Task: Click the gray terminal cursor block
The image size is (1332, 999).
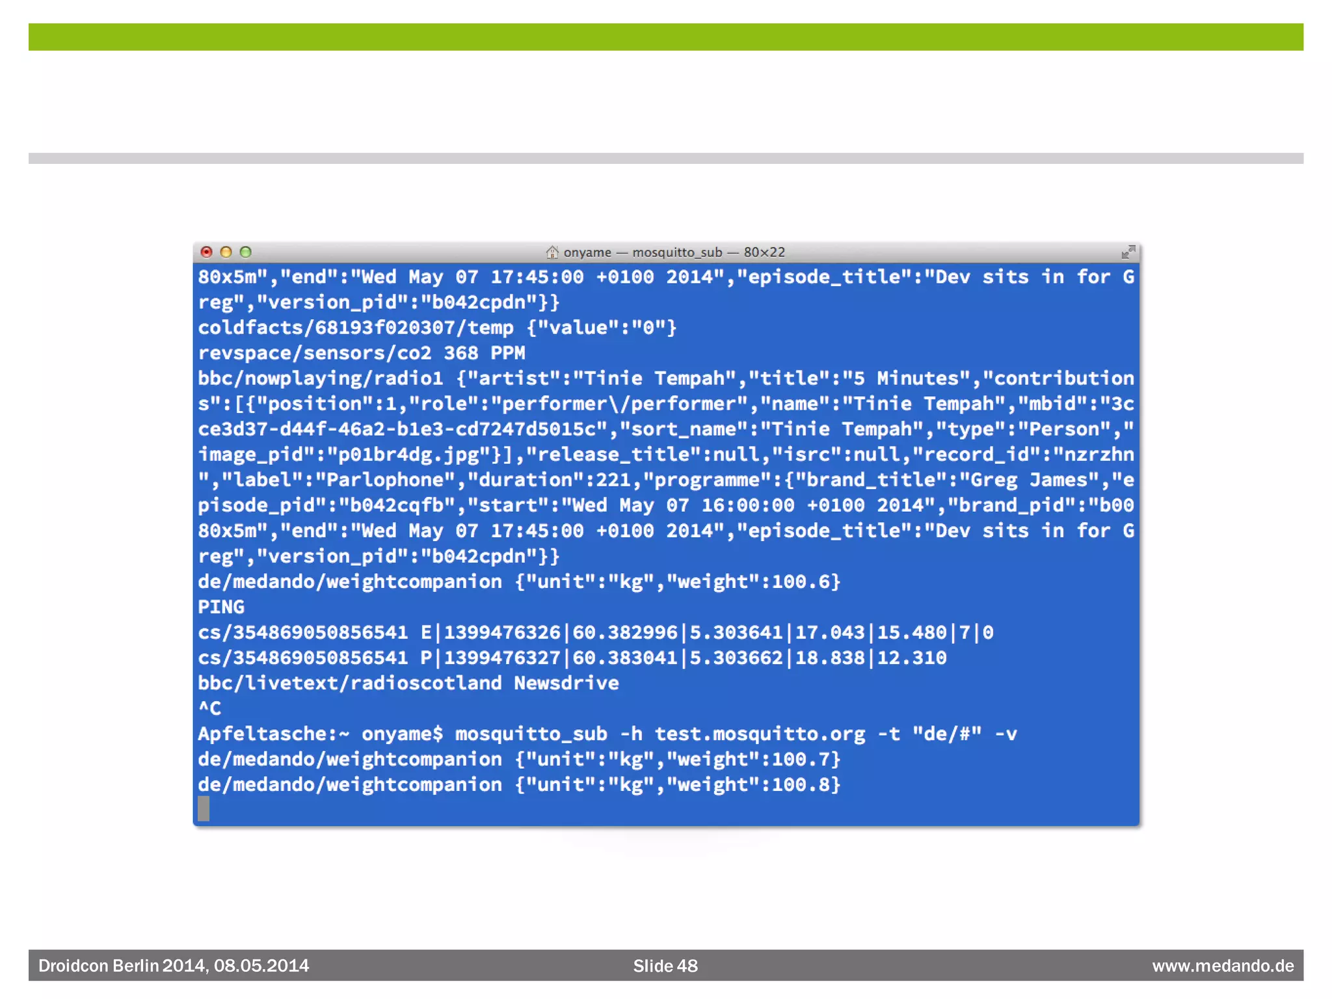Action: coord(204,808)
